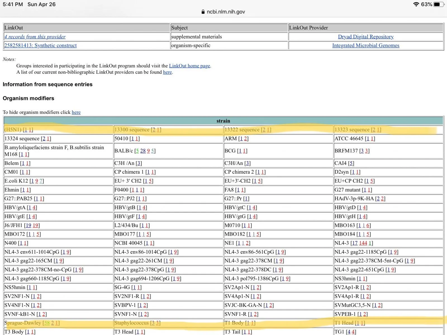Open Integrated Microbial Genomes provider link
The width and height of the screenshot is (447, 335).
tap(366, 46)
